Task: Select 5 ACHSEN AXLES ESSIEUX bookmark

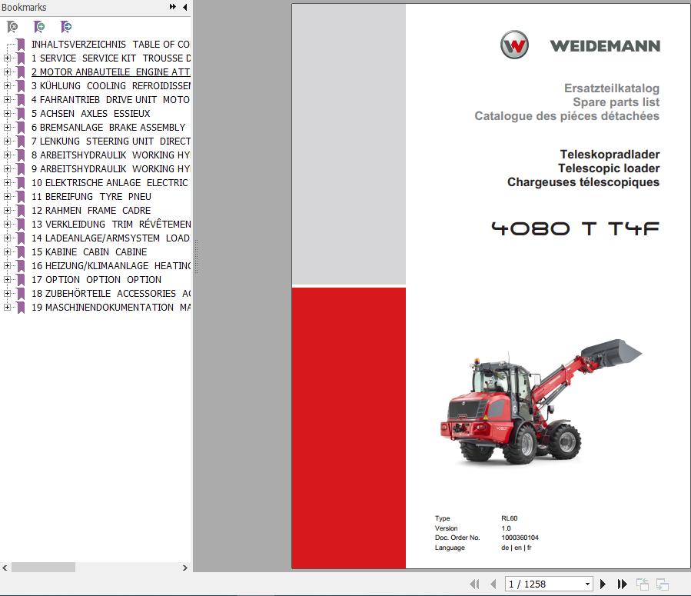Action: pyautogui.click(x=91, y=113)
